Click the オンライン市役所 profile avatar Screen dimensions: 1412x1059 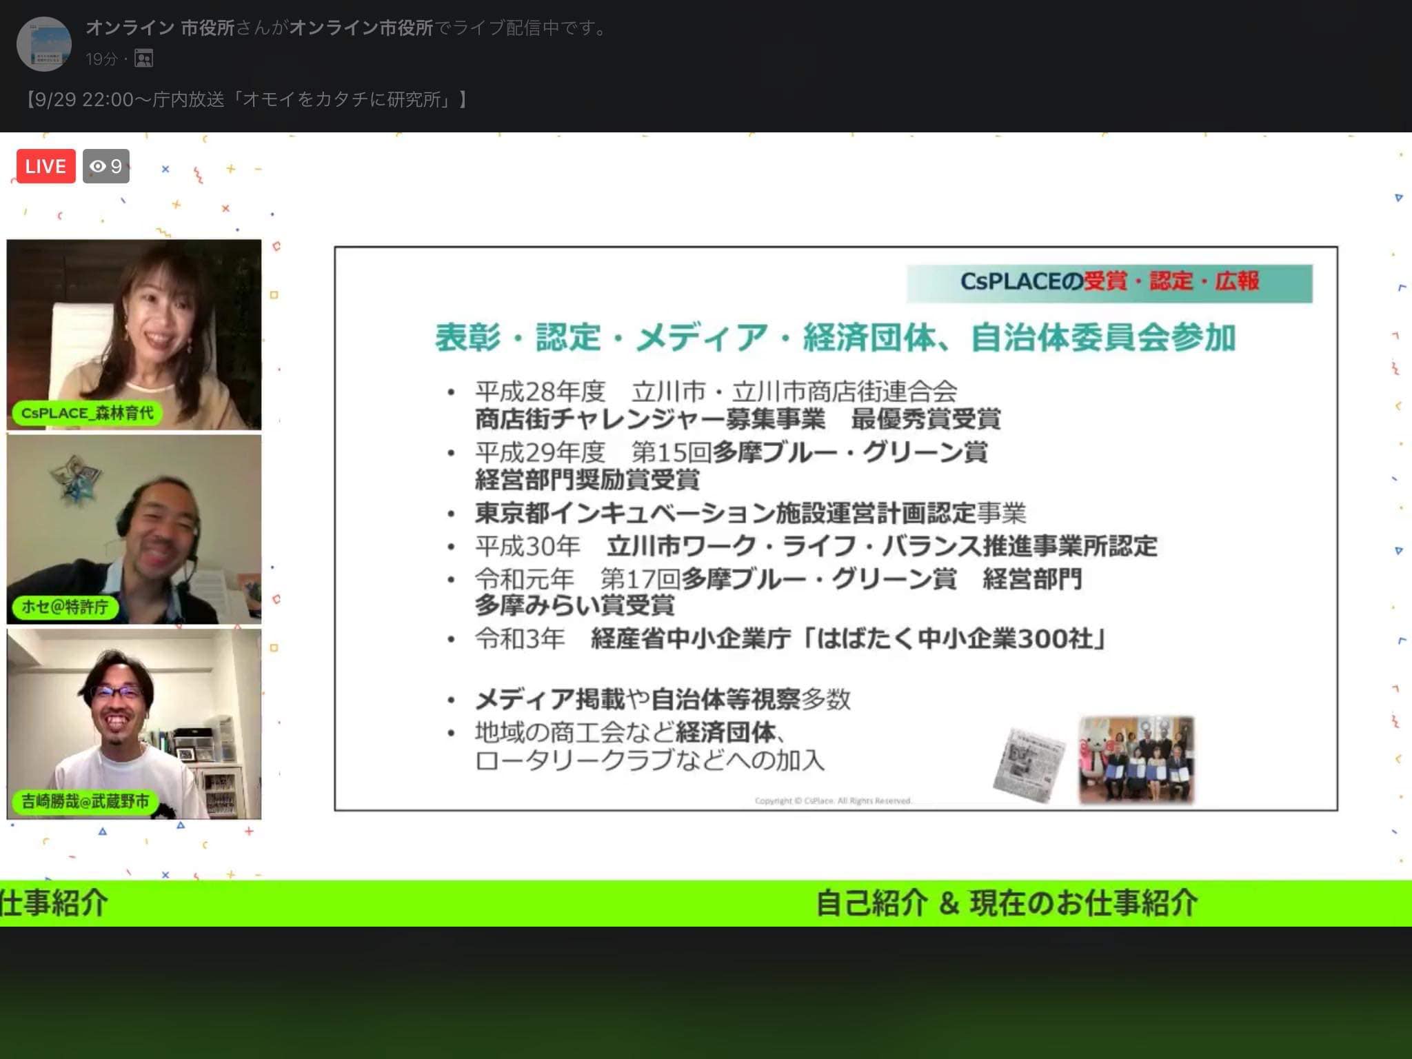[x=43, y=44]
